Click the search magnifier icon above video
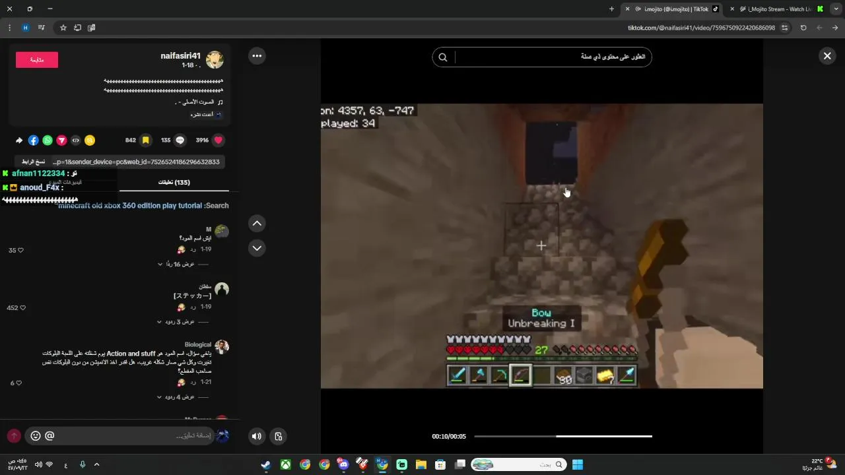The image size is (845, 475). pos(443,57)
